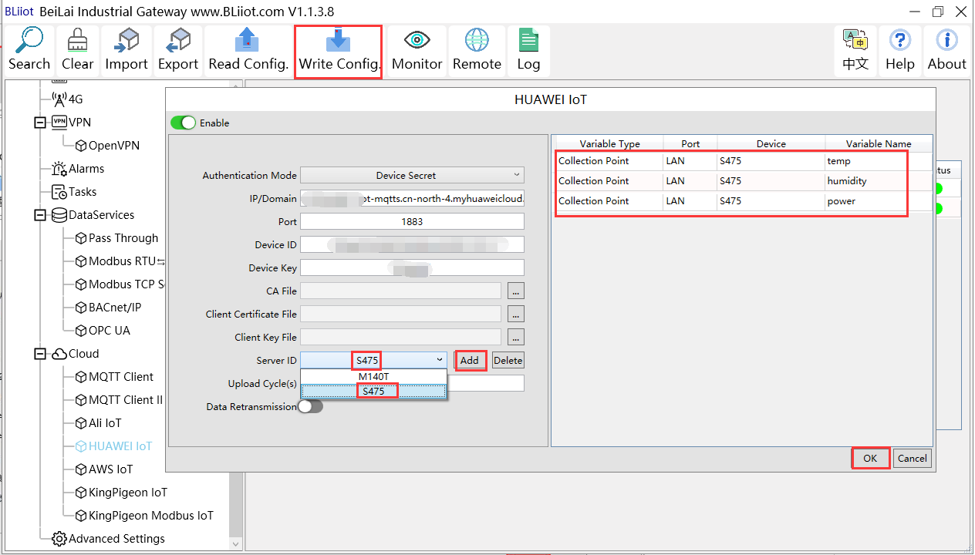Viewport: 975px width, 555px height.
Task: Select the BACnet/IP tree item
Action: point(108,308)
